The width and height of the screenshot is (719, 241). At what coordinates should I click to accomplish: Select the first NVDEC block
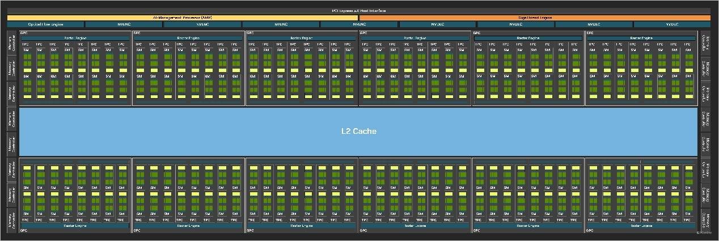[x=437, y=24]
